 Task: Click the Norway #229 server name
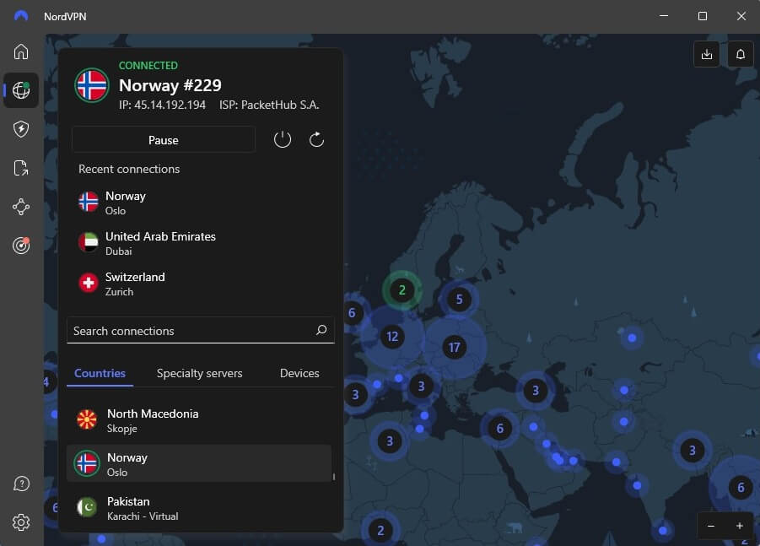(x=170, y=85)
